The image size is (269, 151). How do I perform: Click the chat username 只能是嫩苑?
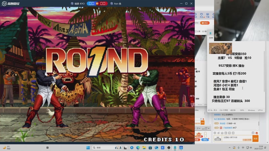click(x=228, y=128)
